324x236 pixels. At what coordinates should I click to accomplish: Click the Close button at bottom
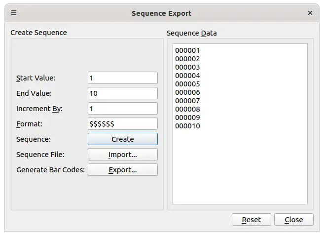(293, 220)
